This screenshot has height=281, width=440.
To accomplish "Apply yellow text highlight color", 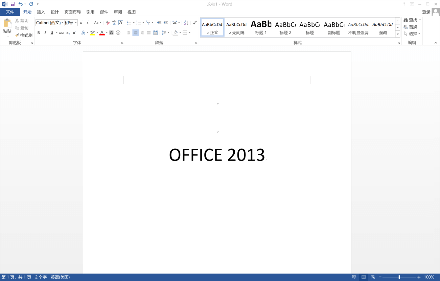I will [x=92, y=33].
